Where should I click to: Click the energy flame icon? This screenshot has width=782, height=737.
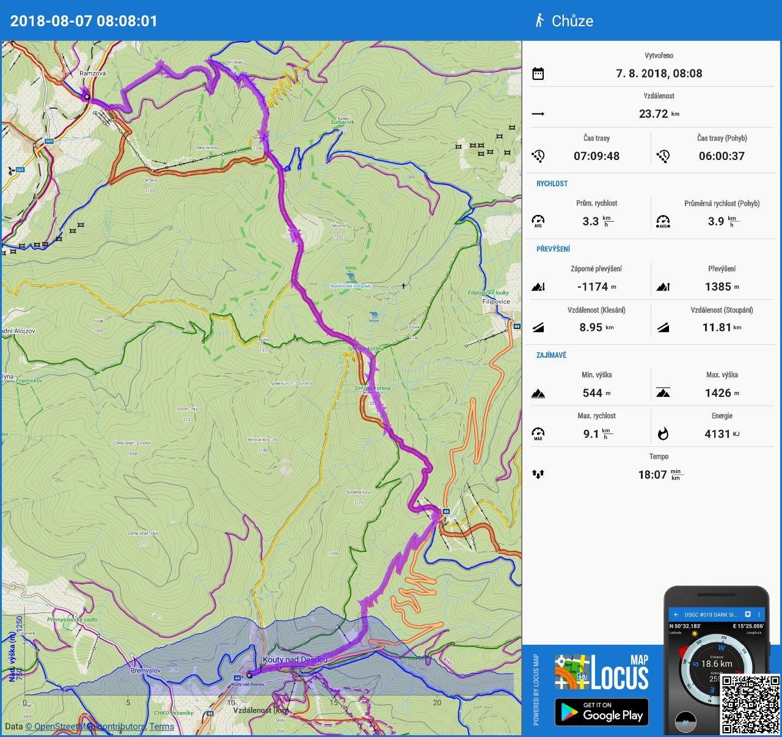tap(663, 434)
